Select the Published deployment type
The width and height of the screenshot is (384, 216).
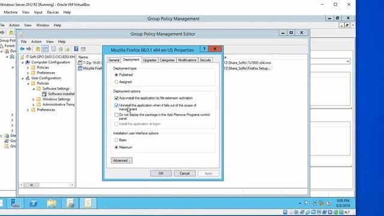tap(116, 74)
